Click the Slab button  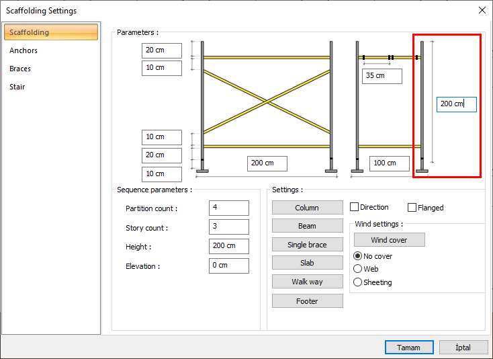(307, 263)
